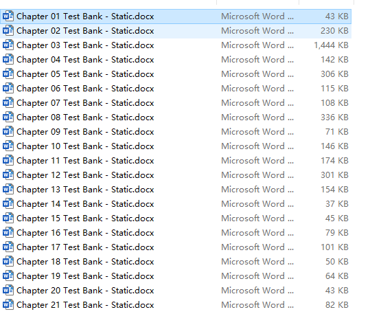
Task: Click the document icon for Chapter 08 file
Action: pyautogui.click(x=8, y=117)
